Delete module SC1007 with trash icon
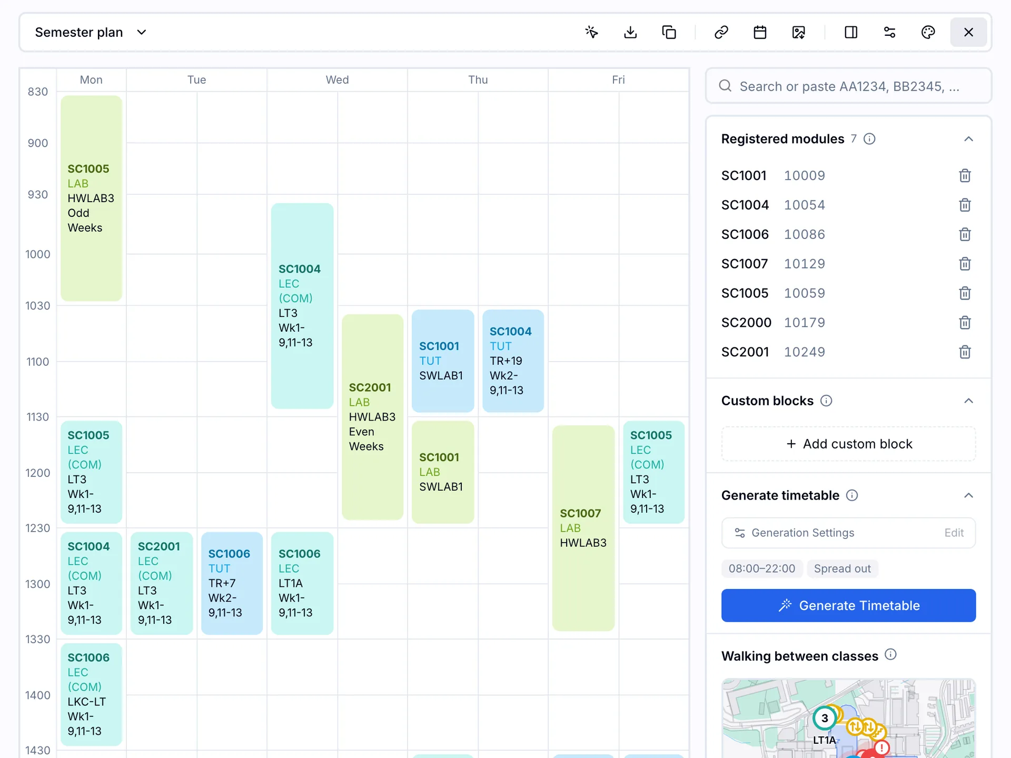This screenshot has height=758, width=1011. point(965,264)
